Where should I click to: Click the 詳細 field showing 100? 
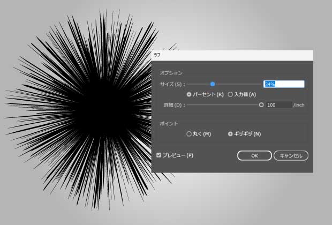coord(278,105)
